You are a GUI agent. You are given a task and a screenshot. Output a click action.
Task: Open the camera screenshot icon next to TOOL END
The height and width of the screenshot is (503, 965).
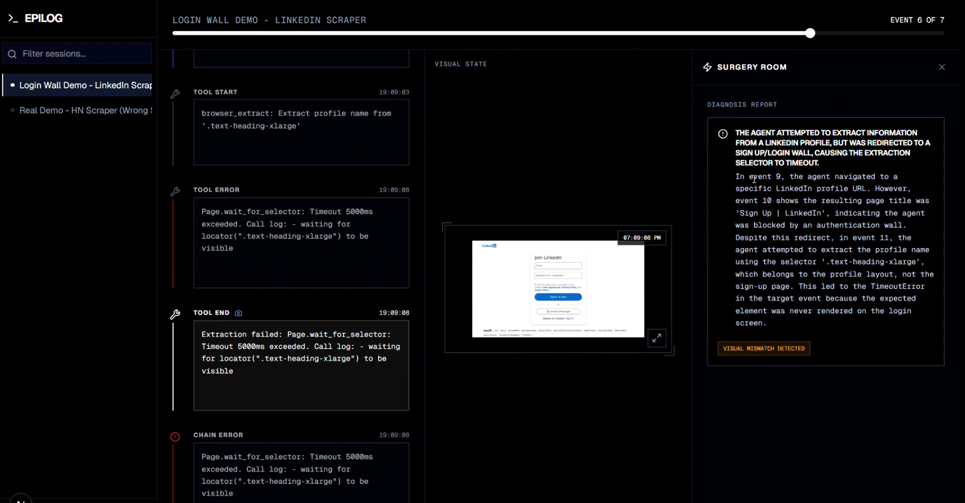[238, 313]
